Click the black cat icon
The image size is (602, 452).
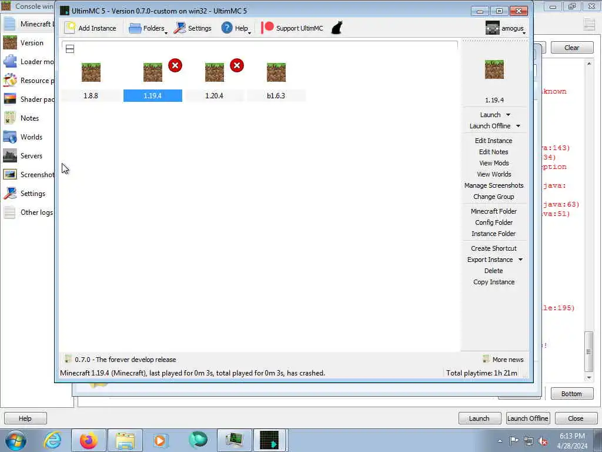337,28
